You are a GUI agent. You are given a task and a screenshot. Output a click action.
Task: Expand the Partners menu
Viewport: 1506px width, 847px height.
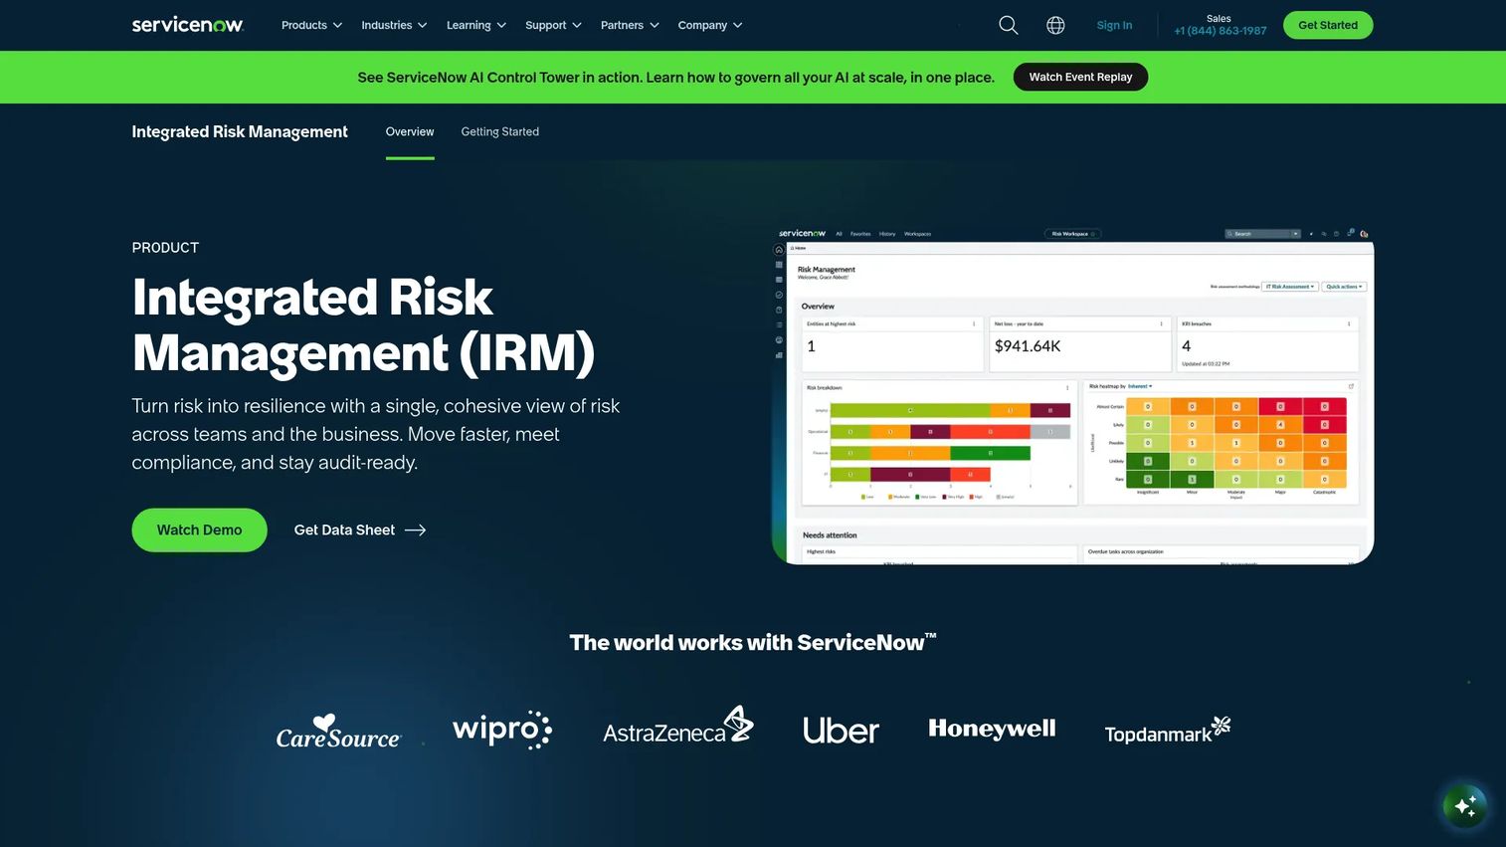point(630,25)
